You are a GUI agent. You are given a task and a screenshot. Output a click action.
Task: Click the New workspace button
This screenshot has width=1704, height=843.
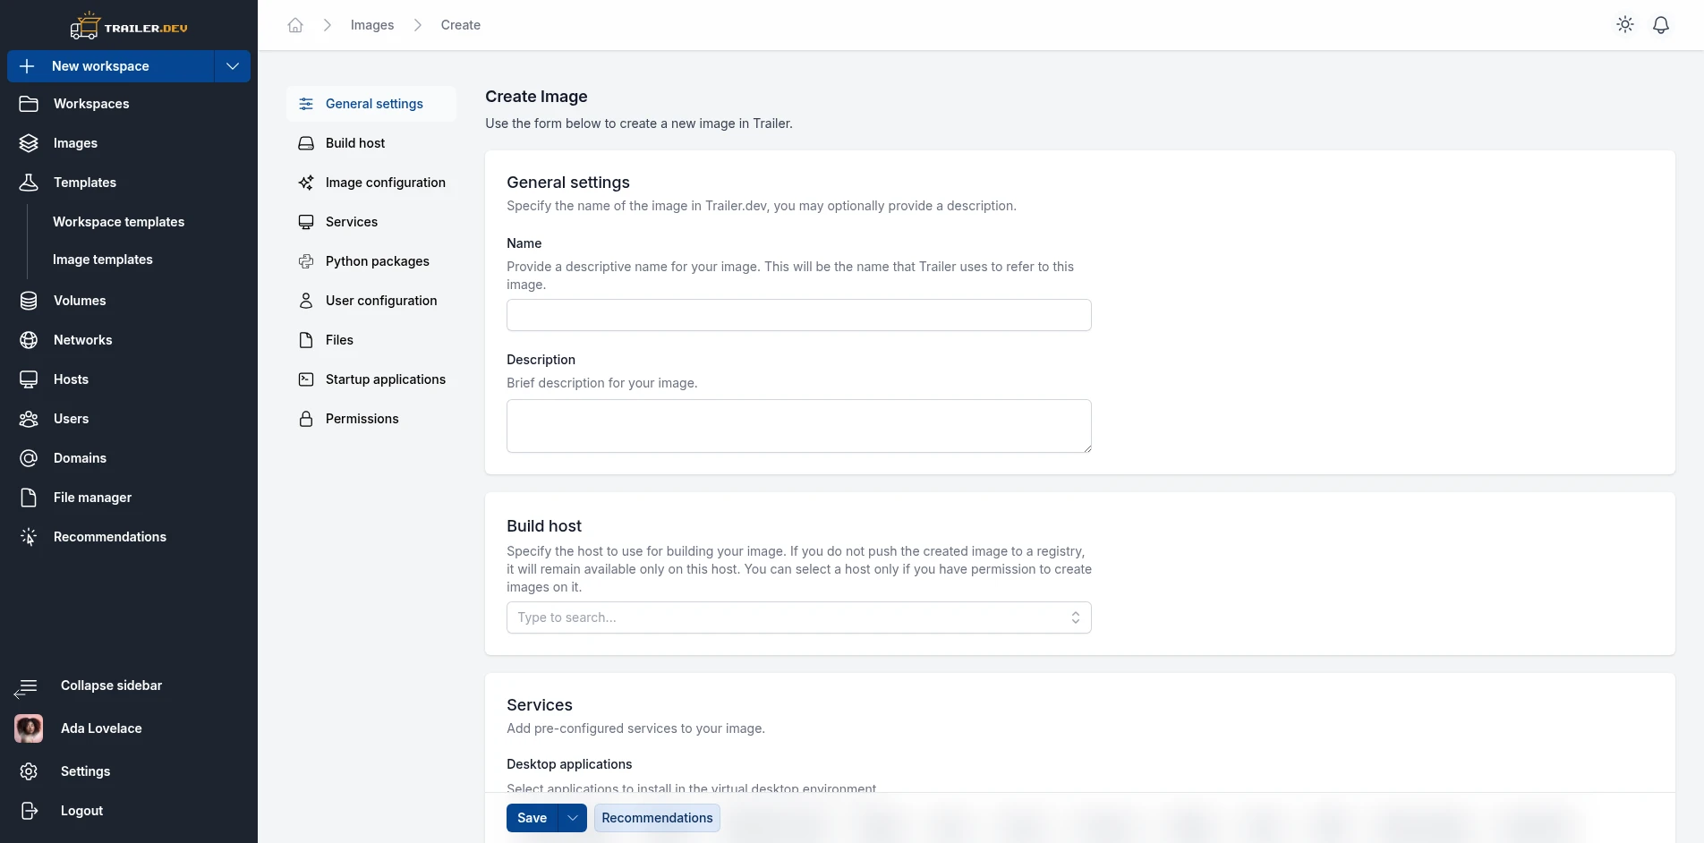point(111,66)
